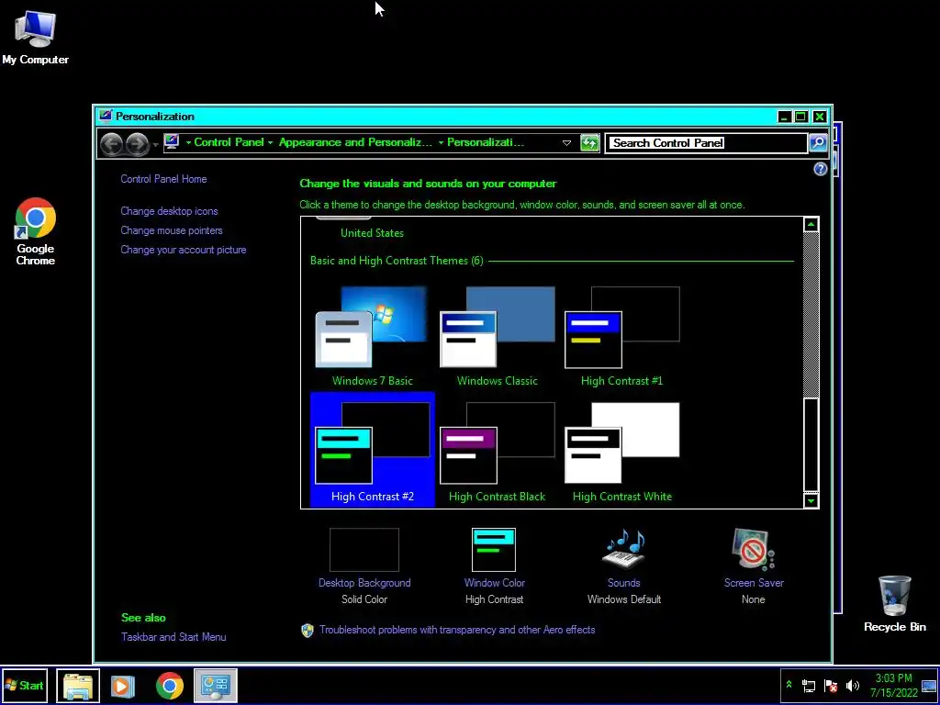Open Help with the question mark icon
The width and height of the screenshot is (940, 705).
(820, 169)
